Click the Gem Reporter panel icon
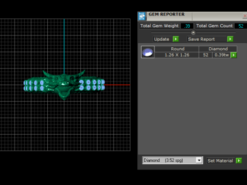The width and height of the screenshot is (247, 185). [142, 16]
